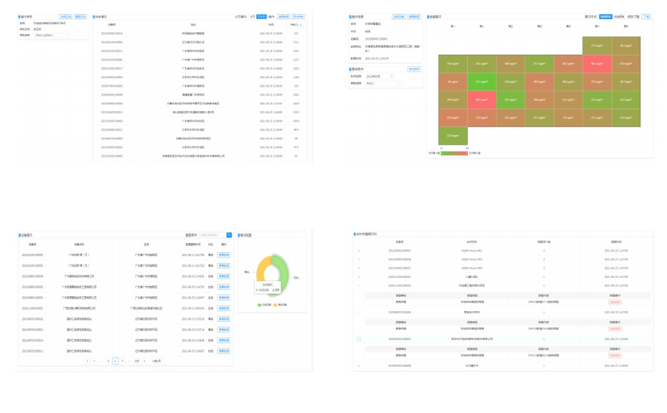Click the bright green heatmap cell in the third row

click(481, 81)
